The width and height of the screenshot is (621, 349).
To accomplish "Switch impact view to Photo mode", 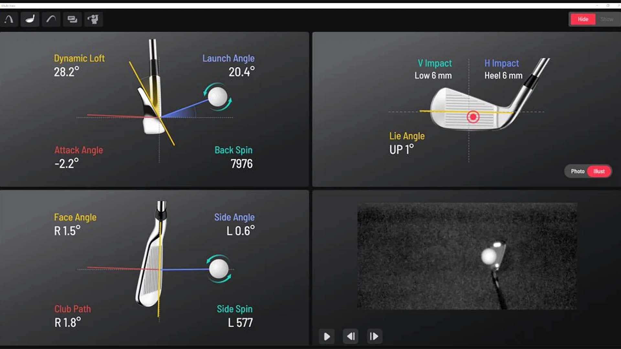I will pos(578,171).
